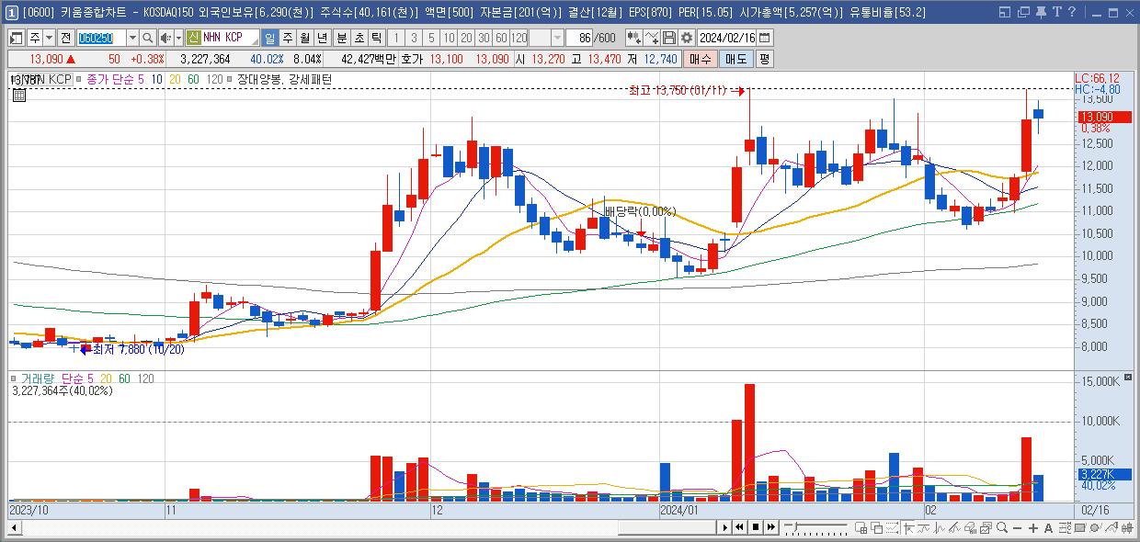Click the indicator add icon left of the floppy disk
This screenshot has width=1140, height=542.
(x=652, y=38)
